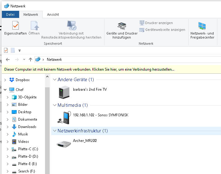The image size is (221, 174).
Task: Open the Datei tab
Action: click(10, 14)
